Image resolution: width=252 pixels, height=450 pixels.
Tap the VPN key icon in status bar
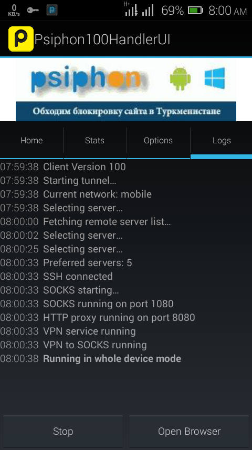click(x=33, y=11)
